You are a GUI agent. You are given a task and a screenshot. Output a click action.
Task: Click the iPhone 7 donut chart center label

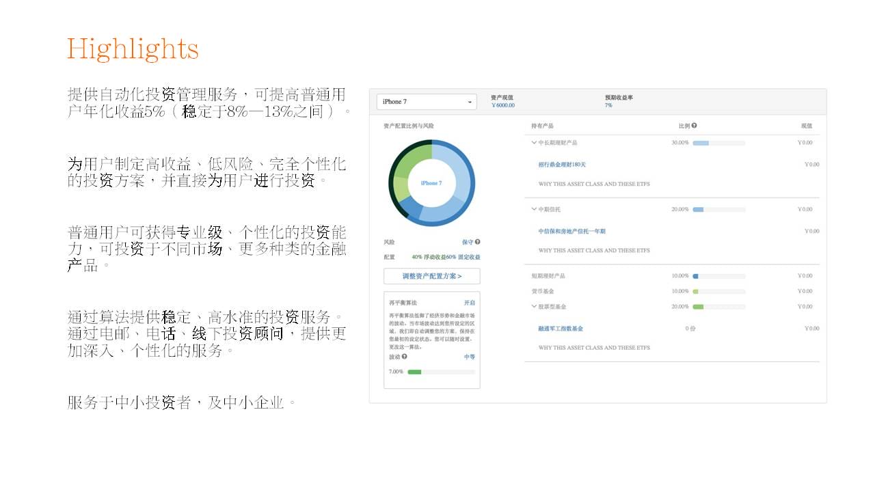tap(431, 183)
